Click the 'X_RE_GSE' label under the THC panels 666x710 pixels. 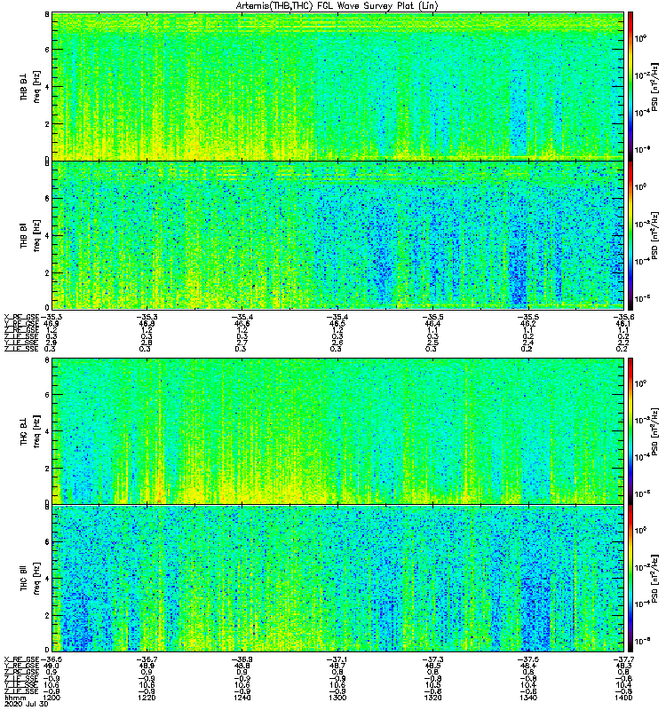coord(21,659)
